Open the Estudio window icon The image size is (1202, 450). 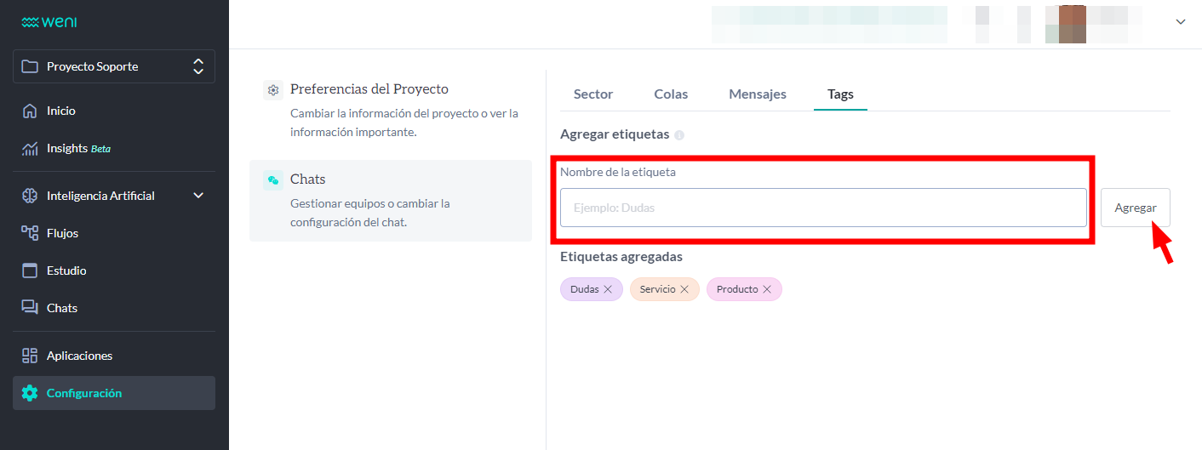(x=30, y=271)
